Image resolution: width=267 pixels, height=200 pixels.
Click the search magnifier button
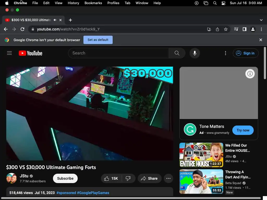(177, 53)
